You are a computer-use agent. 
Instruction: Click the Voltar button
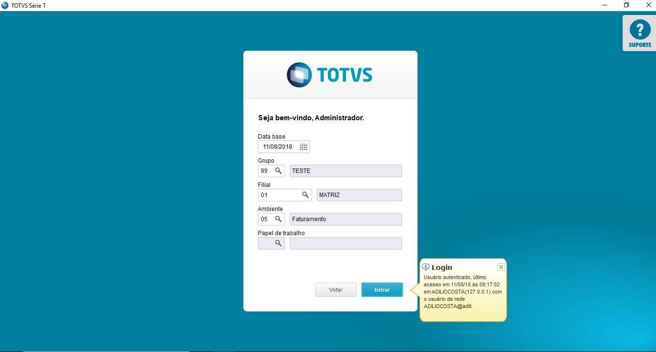[x=336, y=290]
